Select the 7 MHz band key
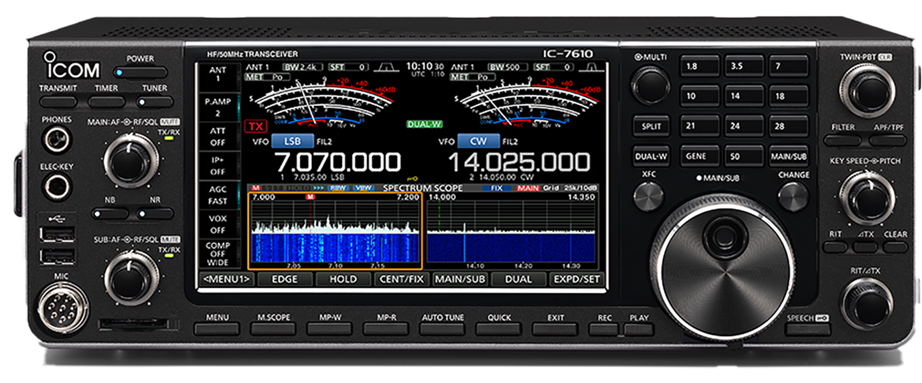This screenshot has width=922, height=383. point(788,66)
